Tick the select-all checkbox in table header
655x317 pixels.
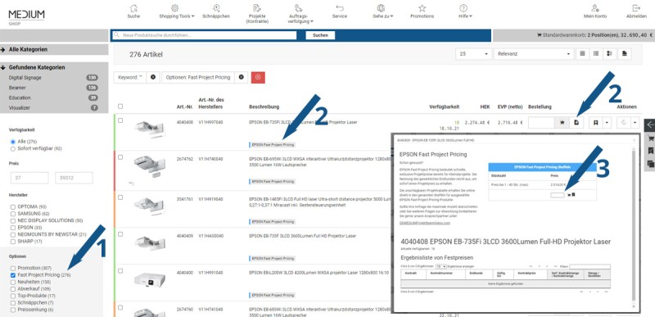pyautogui.click(x=120, y=106)
